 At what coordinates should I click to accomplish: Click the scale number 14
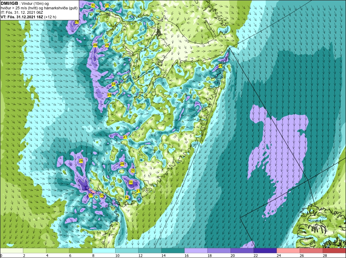tap(164, 256)
